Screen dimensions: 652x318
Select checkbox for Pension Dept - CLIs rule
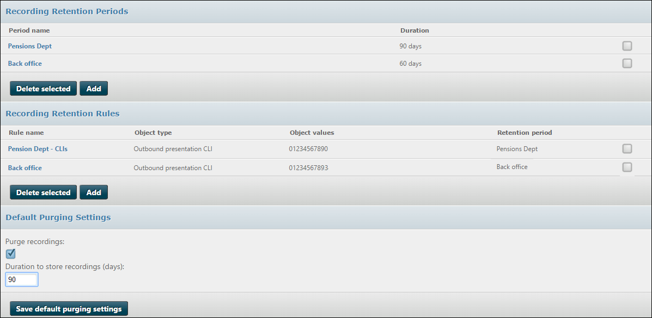(x=627, y=148)
